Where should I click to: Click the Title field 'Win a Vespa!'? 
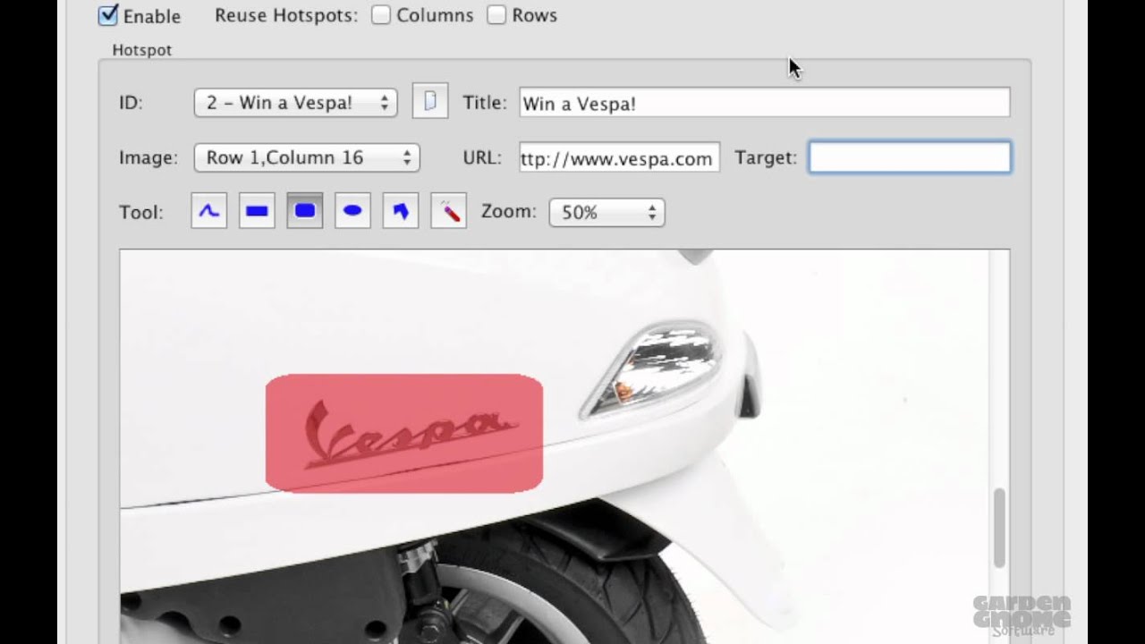pos(765,103)
